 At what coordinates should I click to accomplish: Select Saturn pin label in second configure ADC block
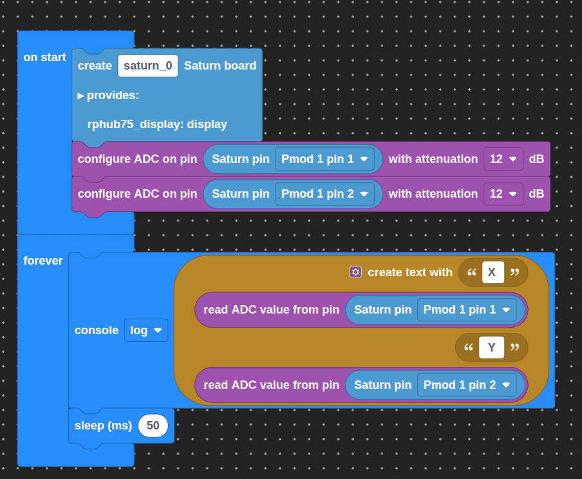(x=241, y=194)
